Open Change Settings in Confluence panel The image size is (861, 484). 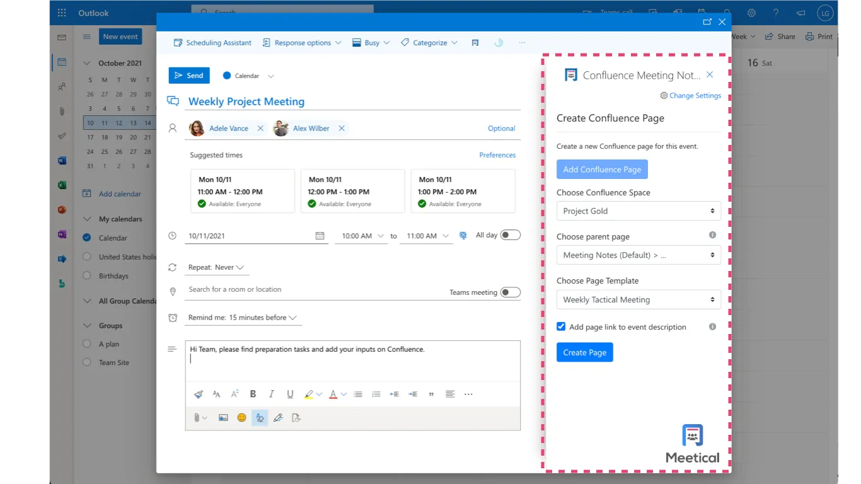(x=691, y=95)
